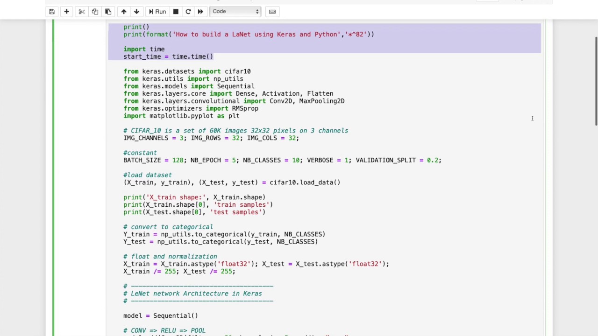Copy selected cells icon

[x=95, y=11]
